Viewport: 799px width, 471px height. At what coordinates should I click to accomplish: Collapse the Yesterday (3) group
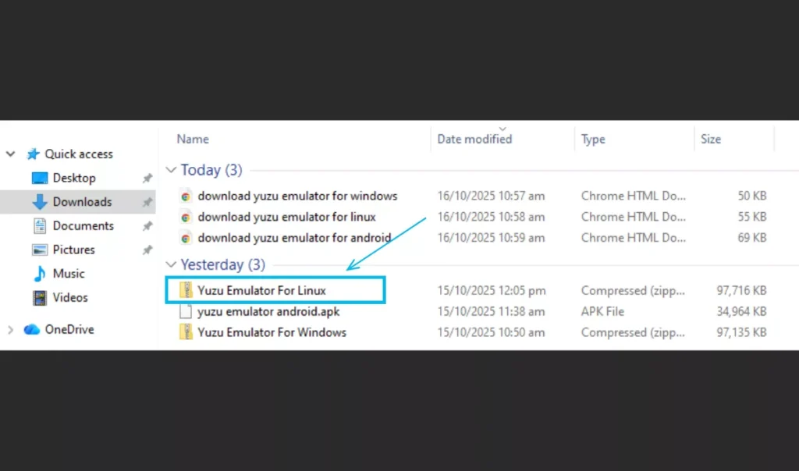(x=171, y=265)
